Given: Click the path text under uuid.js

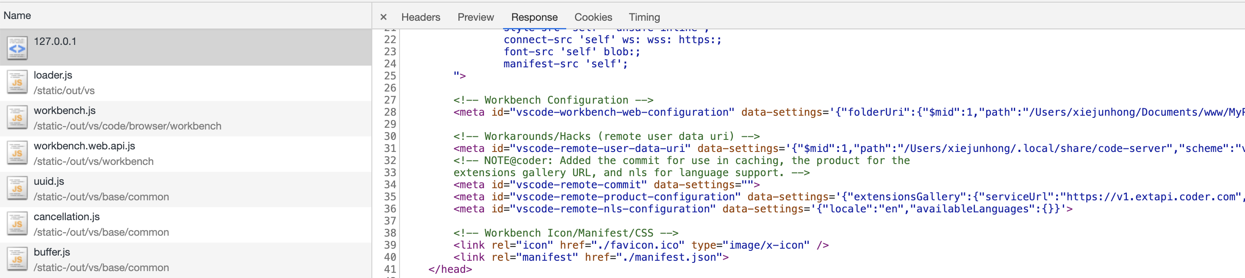Looking at the screenshot, I should click(101, 196).
